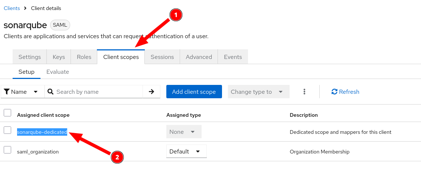Click the search arrow submit button
The height and width of the screenshot is (185, 421).
[151, 92]
